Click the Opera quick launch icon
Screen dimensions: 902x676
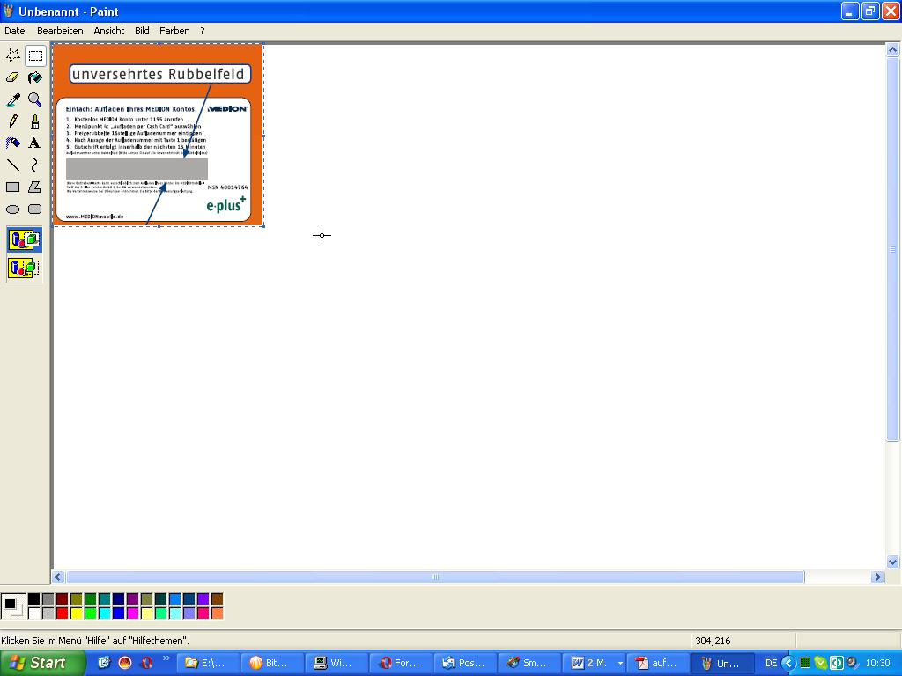coord(146,663)
